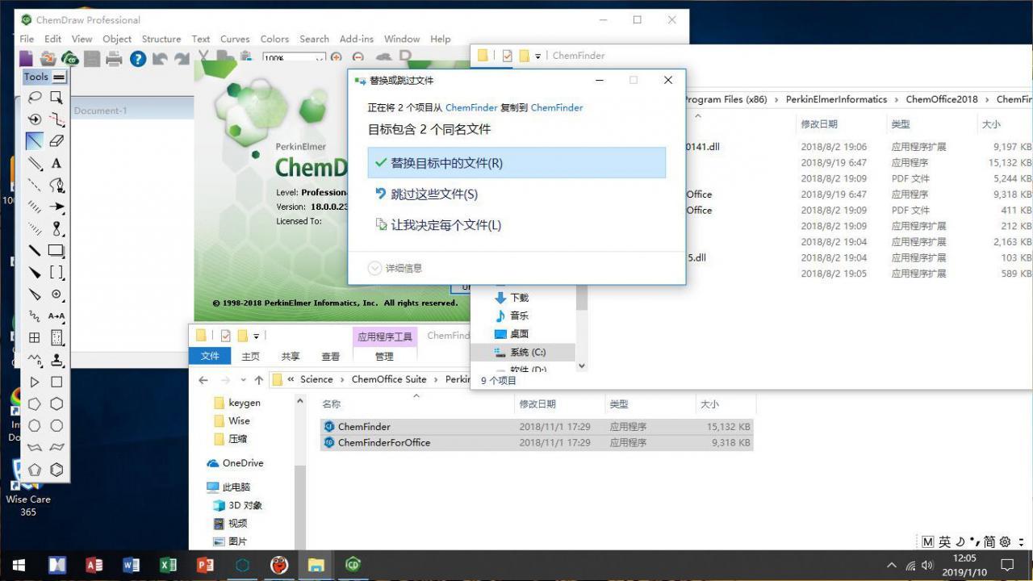The image size is (1033, 581).
Task: Select the Templates stamp tool
Action: (x=56, y=359)
